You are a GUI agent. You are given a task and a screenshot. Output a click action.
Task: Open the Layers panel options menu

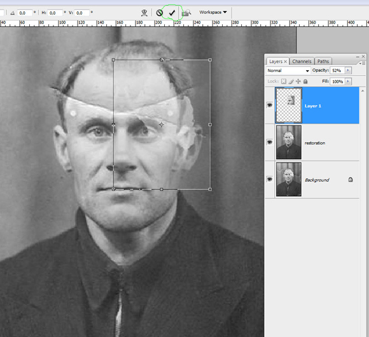(x=362, y=63)
